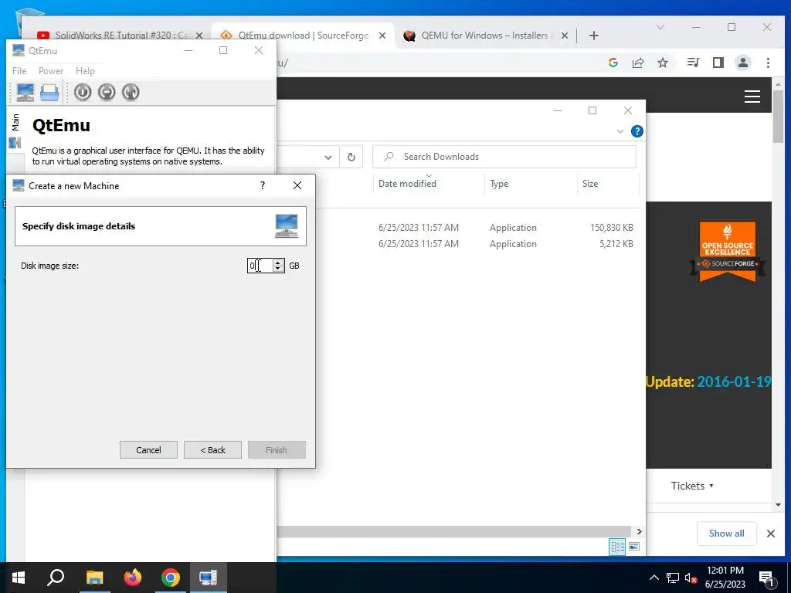Click the Share this page icon in Chrome
Image resolution: width=791 pixels, height=593 pixels.
[638, 63]
